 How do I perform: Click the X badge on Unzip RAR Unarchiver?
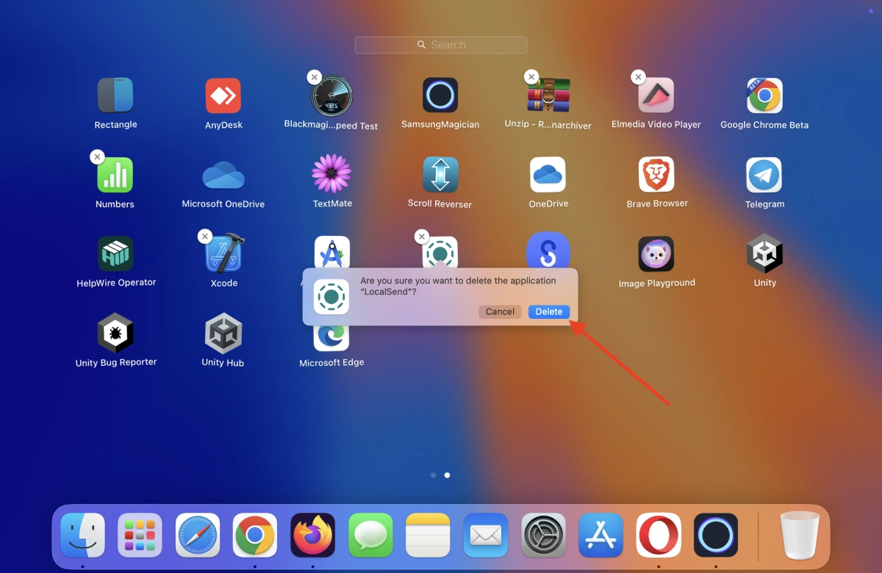click(x=531, y=77)
